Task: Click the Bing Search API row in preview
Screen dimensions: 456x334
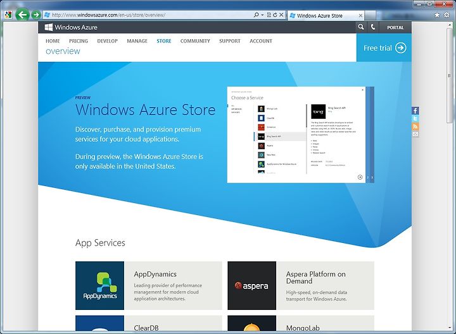Action: pos(280,136)
